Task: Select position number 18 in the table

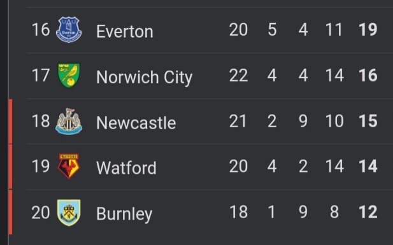Action: [x=41, y=122]
